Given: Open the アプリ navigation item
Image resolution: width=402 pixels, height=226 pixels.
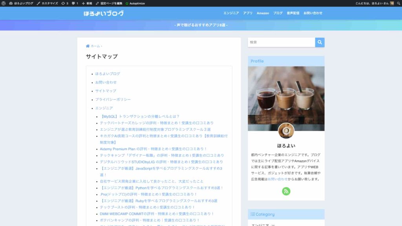Looking at the screenshot, I should click(x=248, y=13).
